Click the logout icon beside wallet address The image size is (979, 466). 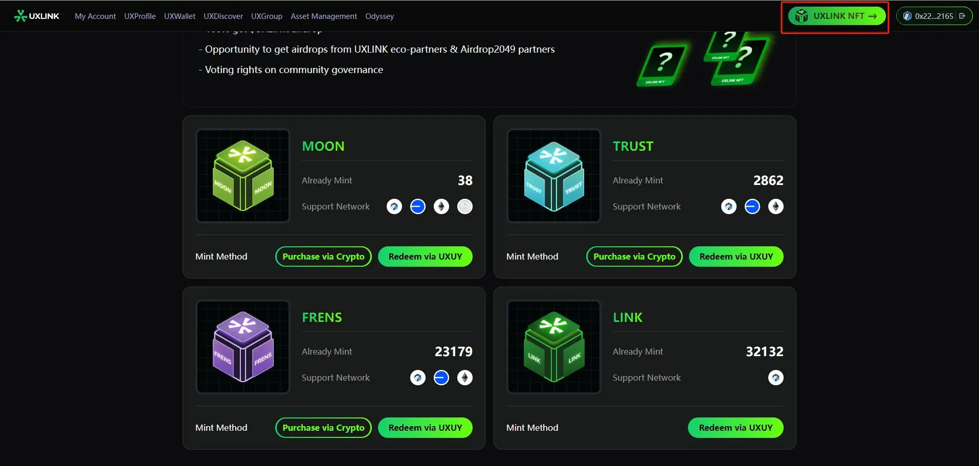(962, 16)
